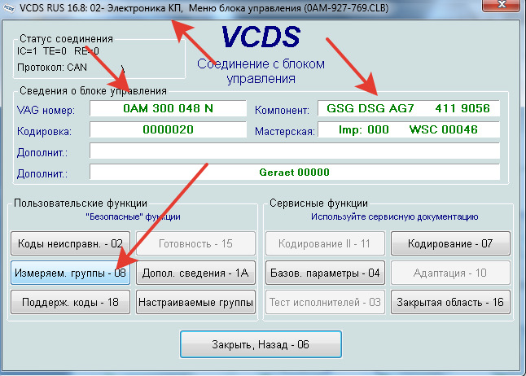Viewport: 526px width, 376px height.
Task: Click the VCDS icon in title bar
Action: pyautogui.click(x=9, y=8)
